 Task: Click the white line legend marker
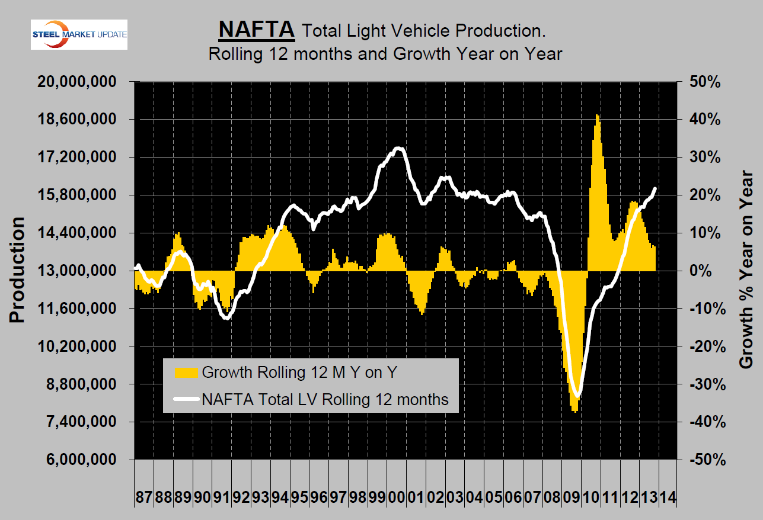(x=186, y=400)
